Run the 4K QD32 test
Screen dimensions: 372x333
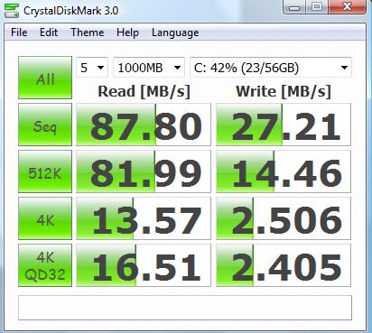tap(45, 265)
